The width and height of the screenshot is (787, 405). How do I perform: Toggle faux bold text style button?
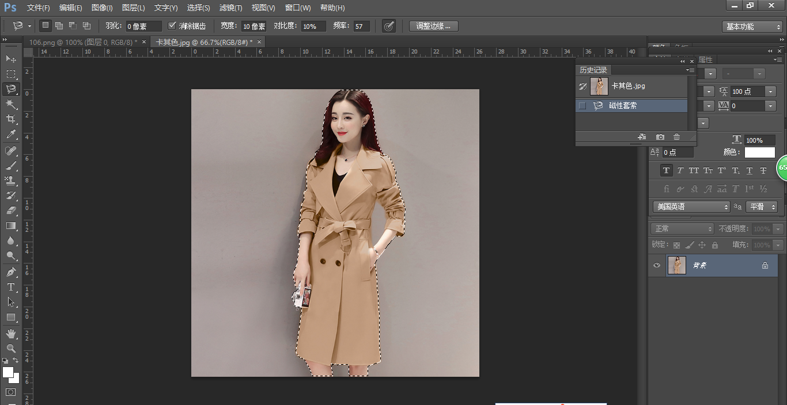pyautogui.click(x=666, y=170)
